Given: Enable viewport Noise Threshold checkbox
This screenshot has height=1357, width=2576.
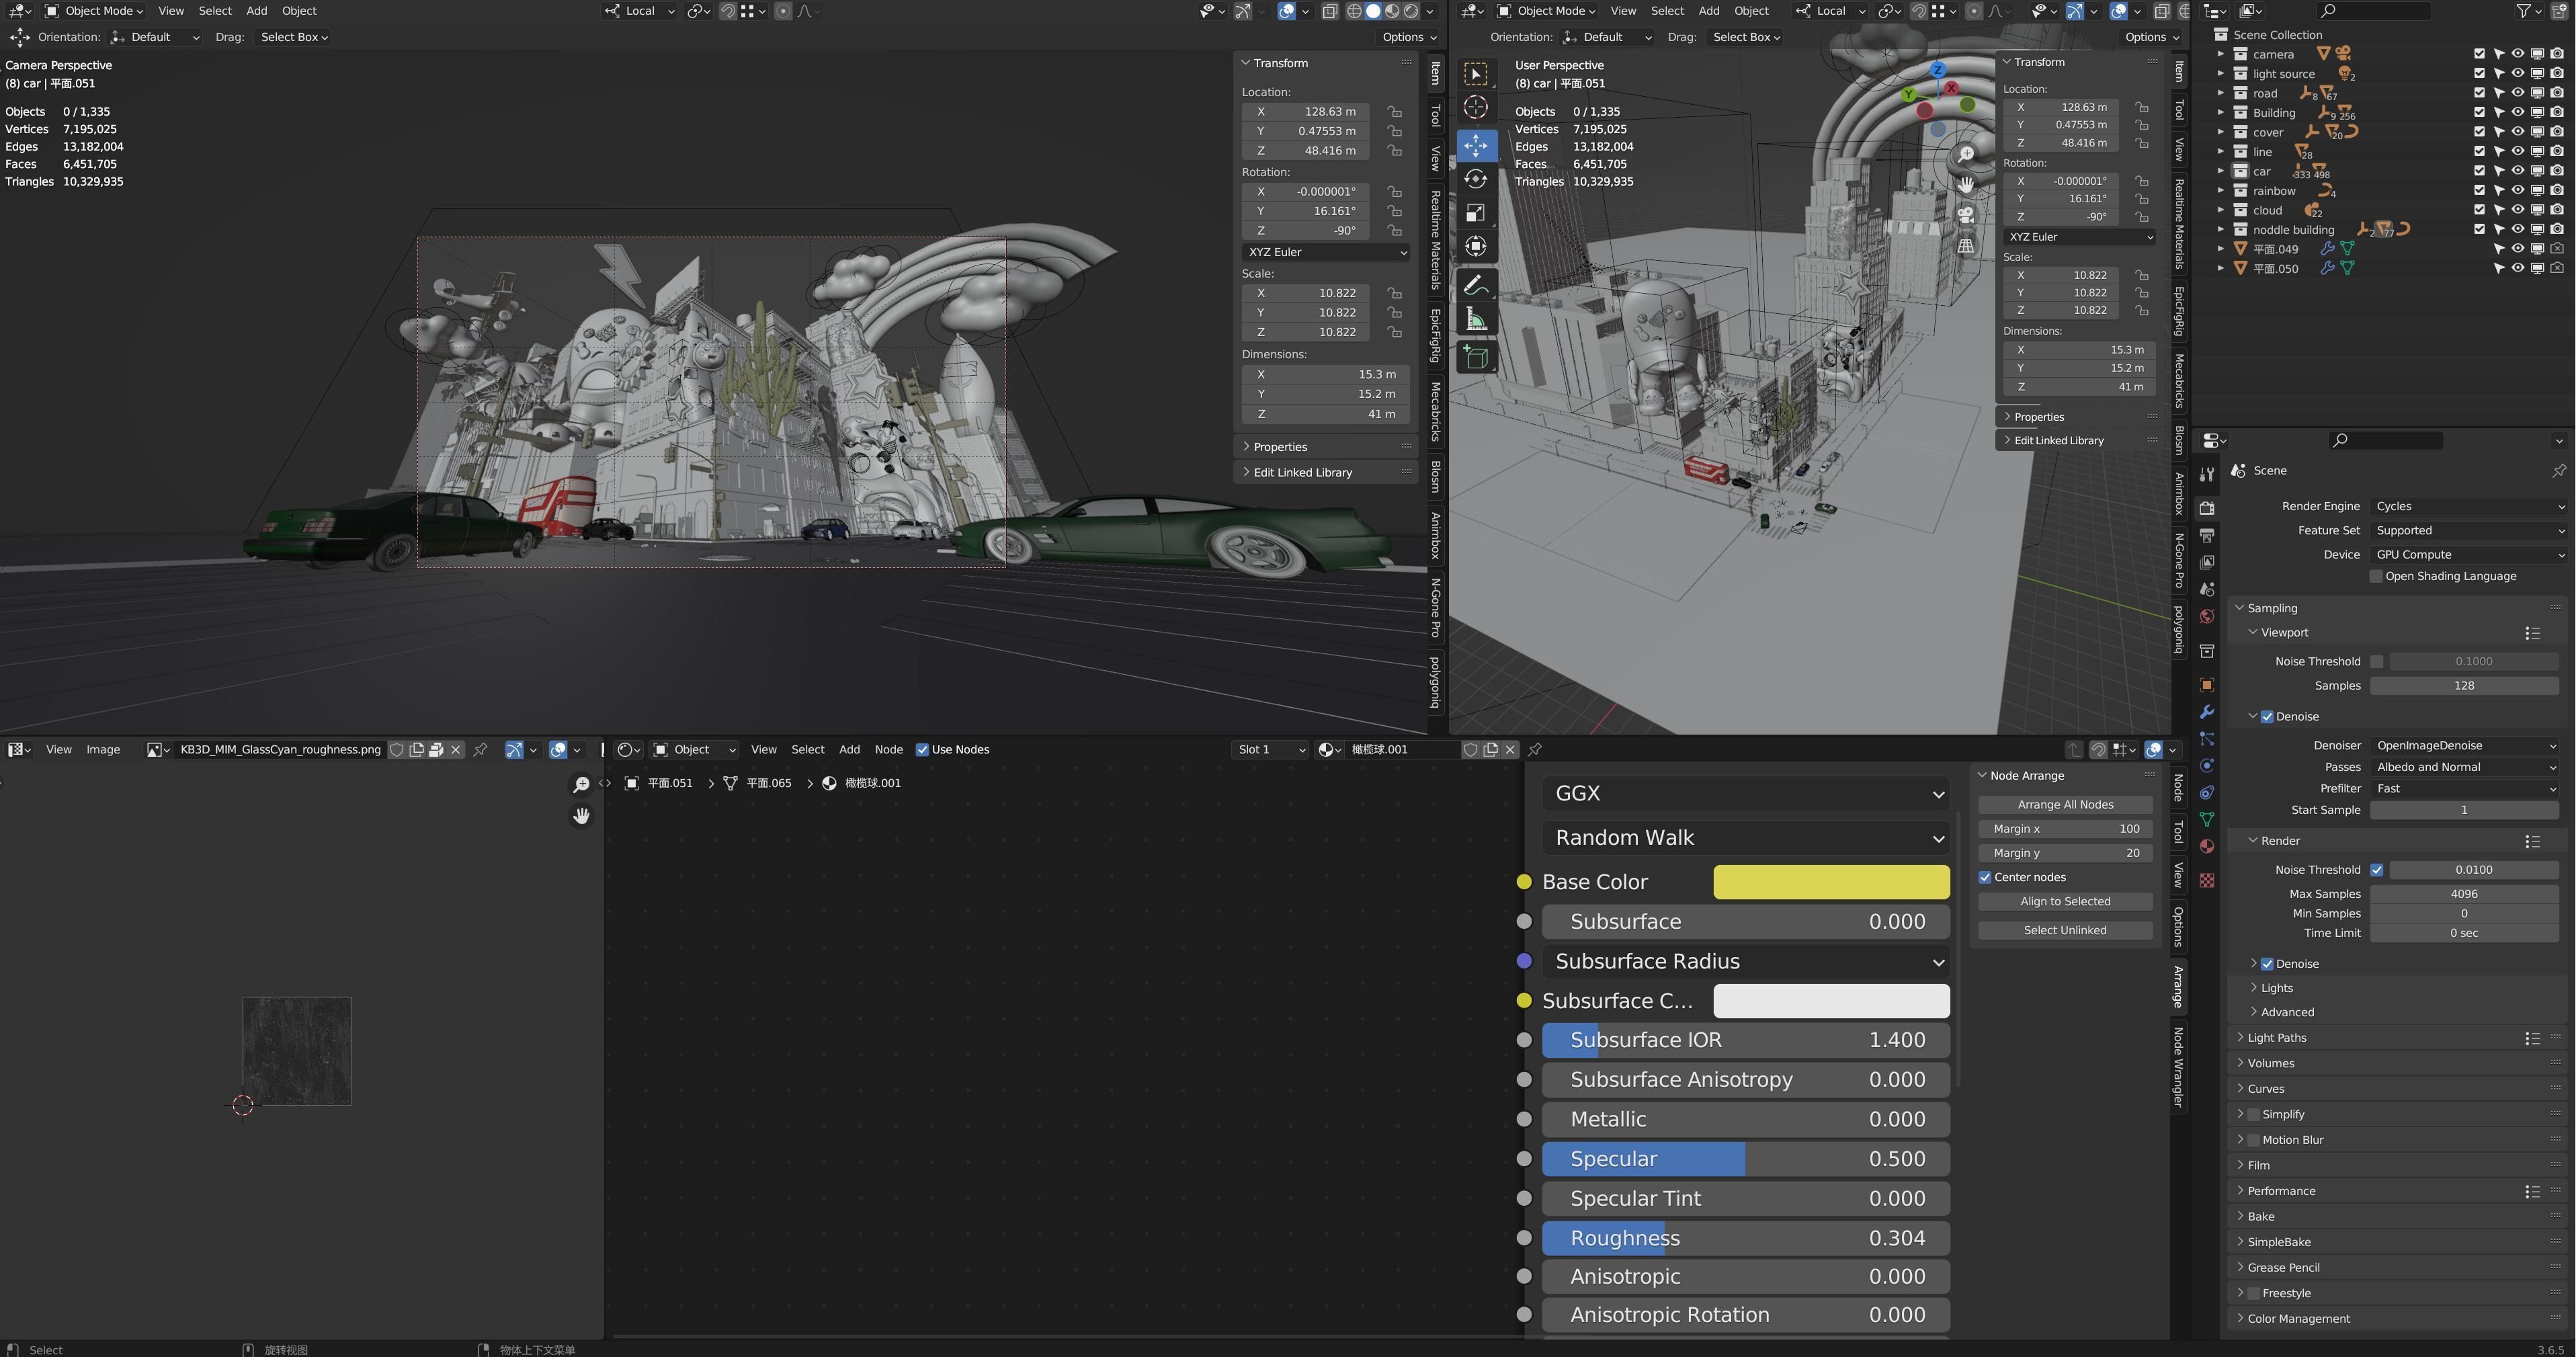Looking at the screenshot, I should click(2376, 661).
